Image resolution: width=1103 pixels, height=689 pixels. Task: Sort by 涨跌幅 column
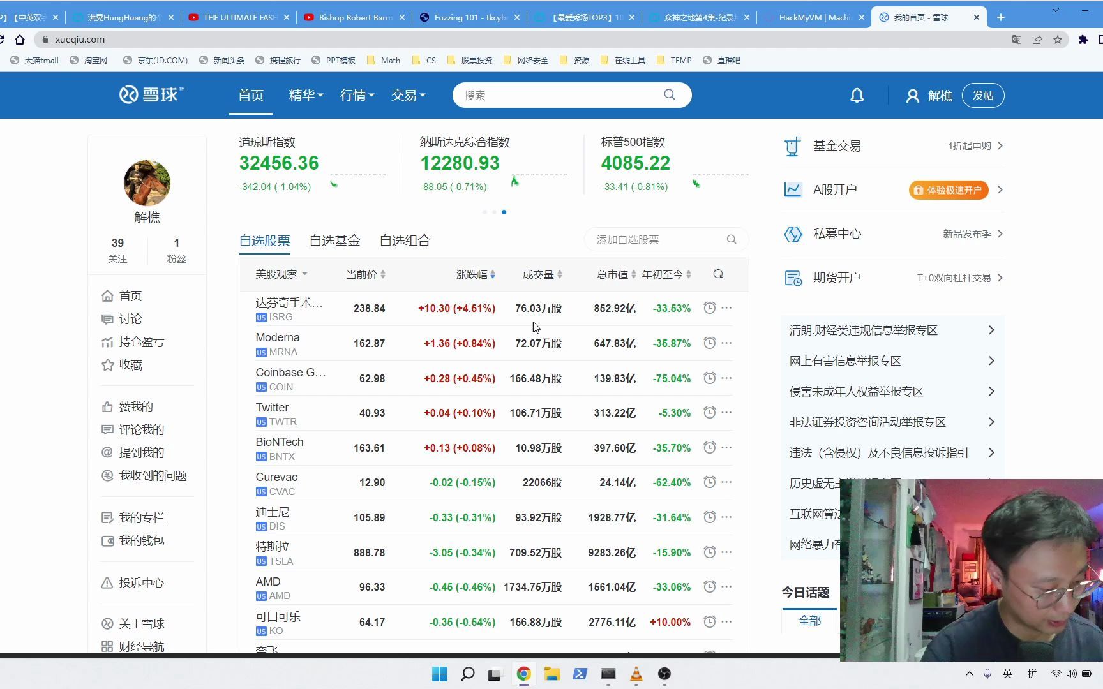(x=476, y=274)
